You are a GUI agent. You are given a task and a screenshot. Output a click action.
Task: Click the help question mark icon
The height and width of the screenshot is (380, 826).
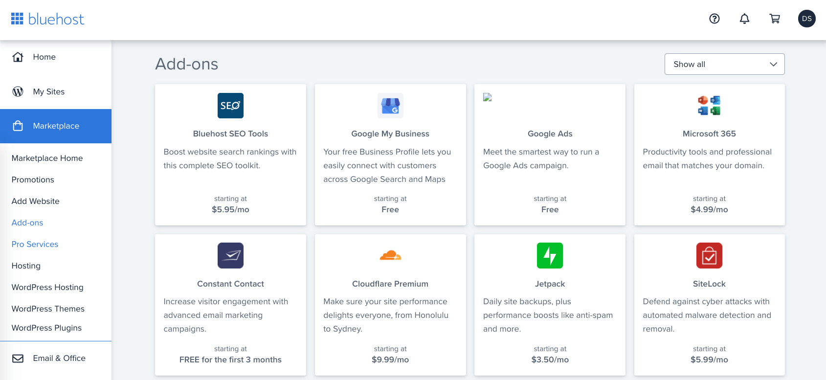pos(714,19)
